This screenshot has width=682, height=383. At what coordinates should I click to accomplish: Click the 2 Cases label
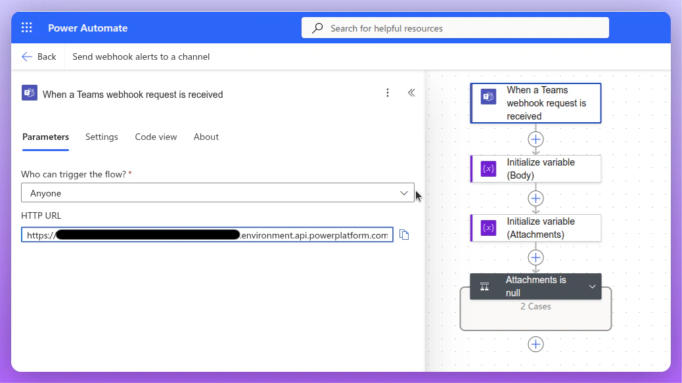tap(535, 307)
